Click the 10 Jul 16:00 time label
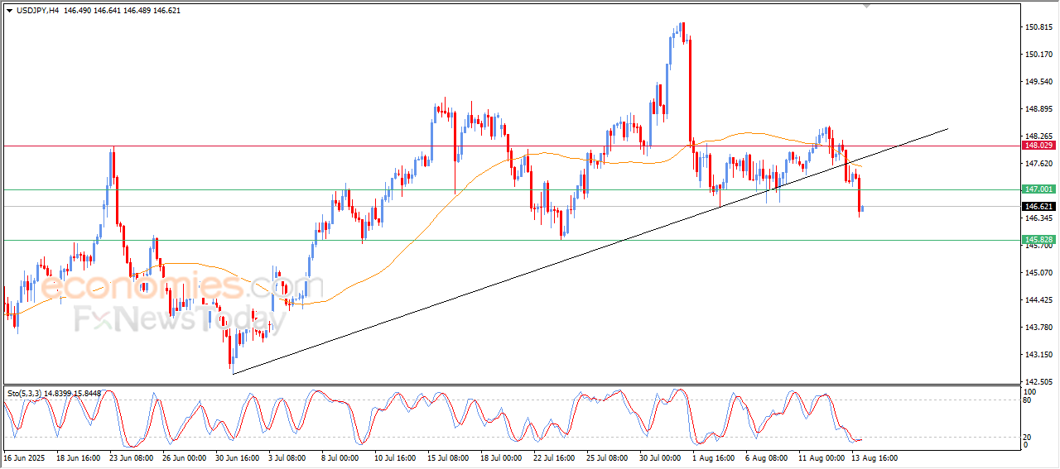The width and height of the screenshot is (1060, 469). 396,457
